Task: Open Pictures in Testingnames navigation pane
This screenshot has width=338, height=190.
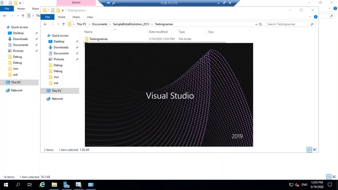Action: coord(59,59)
